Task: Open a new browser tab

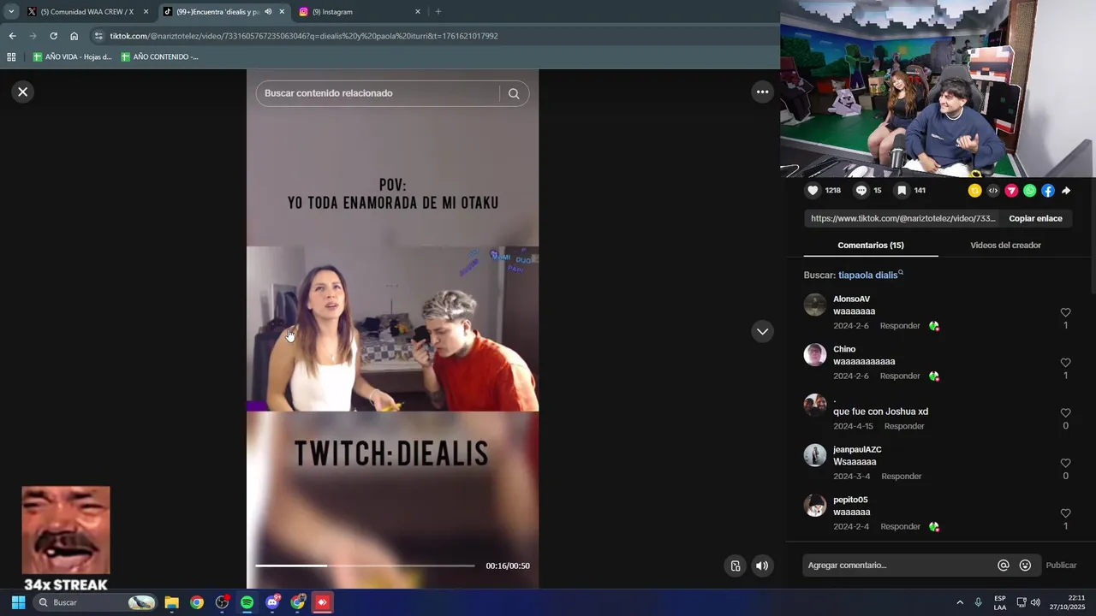Action: [438, 12]
